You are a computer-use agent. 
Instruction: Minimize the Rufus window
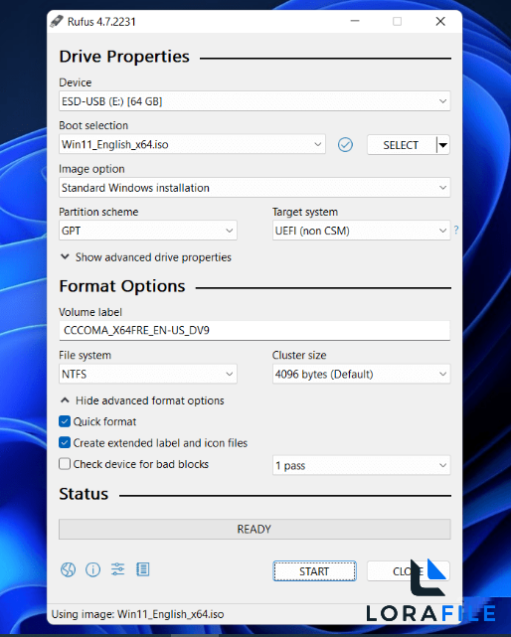point(355,21)
